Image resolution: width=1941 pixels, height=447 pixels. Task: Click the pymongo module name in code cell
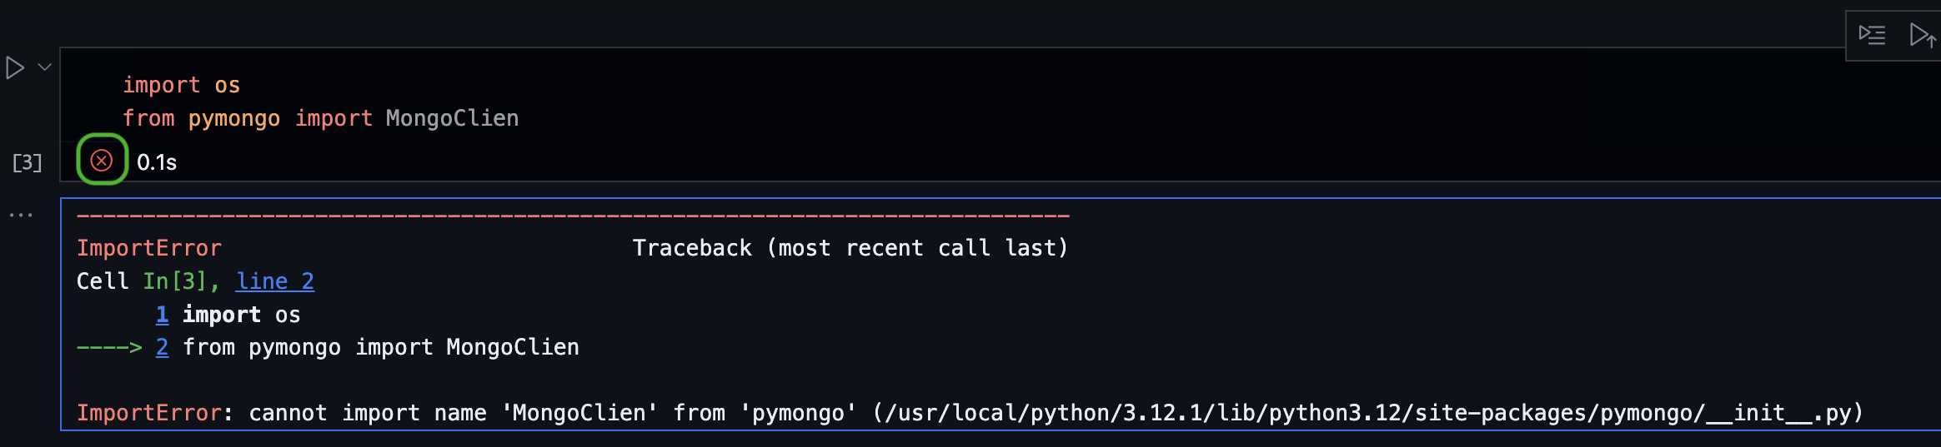[x=233, y=118]
